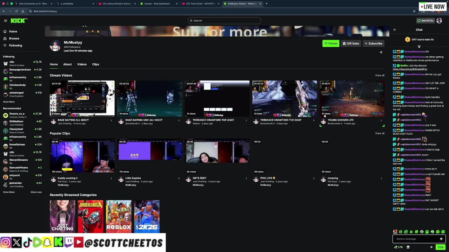Close the x.com/home tab
449x252 pixels.
tap(93, 3)
